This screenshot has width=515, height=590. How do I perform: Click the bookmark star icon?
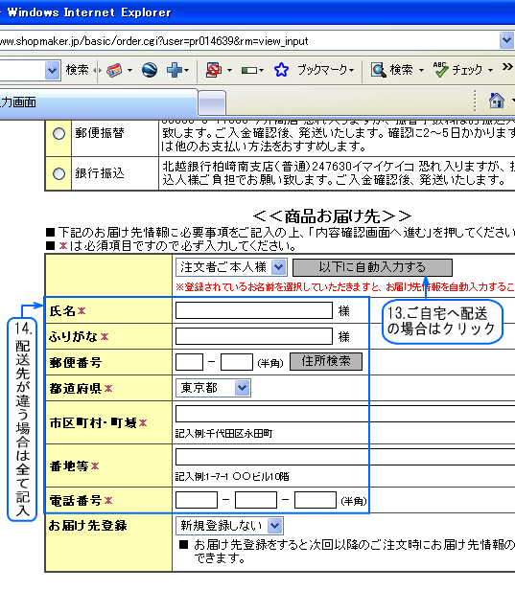(x=281, y=70)
